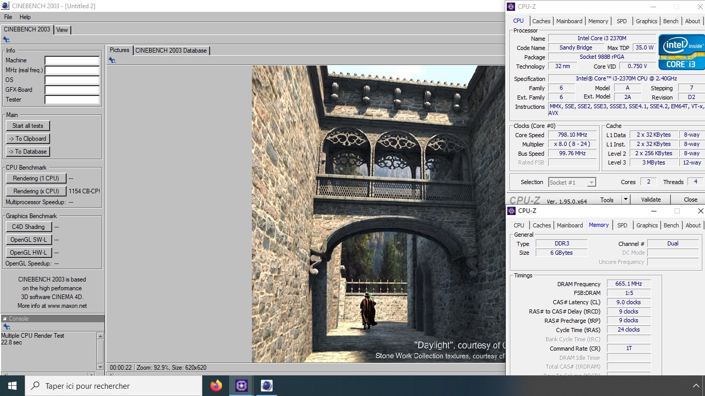
Task: Click the CINEBENCH title bar app icon
Action: click(5, 6)
